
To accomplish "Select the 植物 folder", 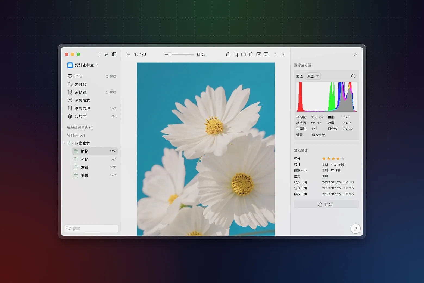I will pyautogui.click(x=95, y=151).
